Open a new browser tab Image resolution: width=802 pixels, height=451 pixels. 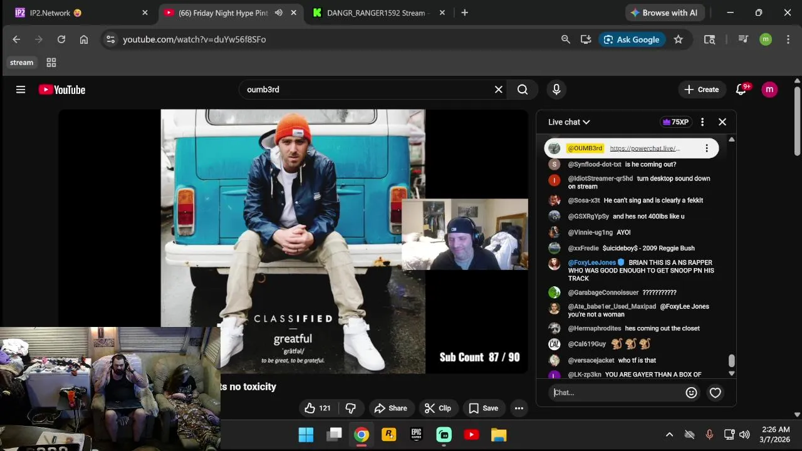tap(464, 13)
